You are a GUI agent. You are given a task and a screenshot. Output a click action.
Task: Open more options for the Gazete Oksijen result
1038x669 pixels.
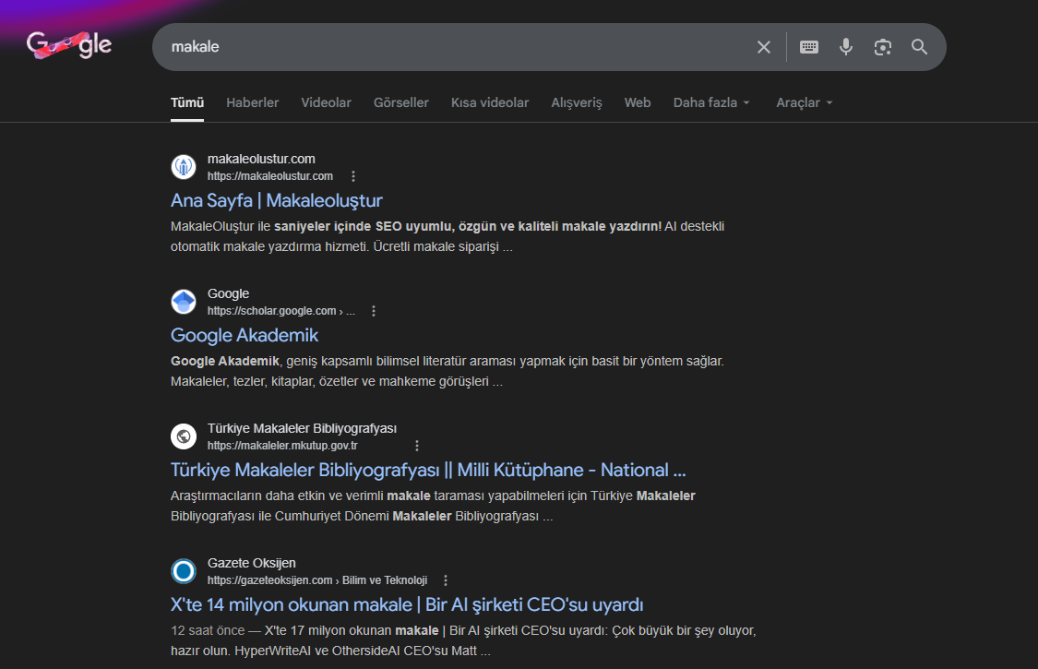coord(446,580)
